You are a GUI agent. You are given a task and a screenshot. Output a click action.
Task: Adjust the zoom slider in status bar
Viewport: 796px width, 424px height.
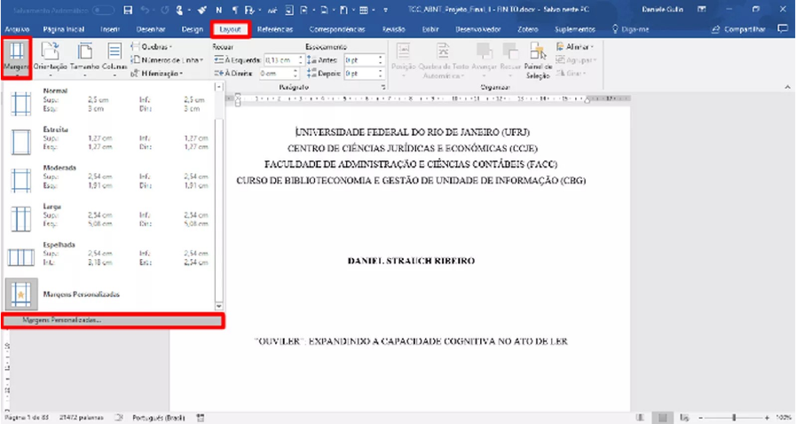(733, 416)
